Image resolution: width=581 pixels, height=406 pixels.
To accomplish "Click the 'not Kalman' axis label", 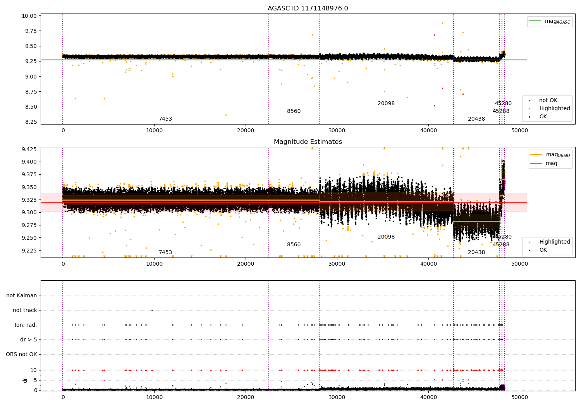I will [22, 295].
